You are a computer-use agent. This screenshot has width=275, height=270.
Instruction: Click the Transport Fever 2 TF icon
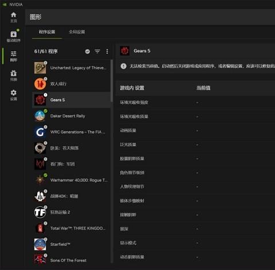(40, 212)
